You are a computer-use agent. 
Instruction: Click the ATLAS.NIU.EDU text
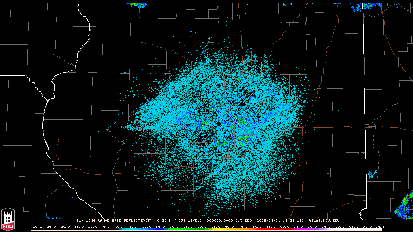pos(324,221)
